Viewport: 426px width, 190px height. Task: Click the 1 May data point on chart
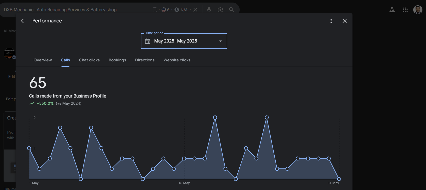click(x=29, y=148)
